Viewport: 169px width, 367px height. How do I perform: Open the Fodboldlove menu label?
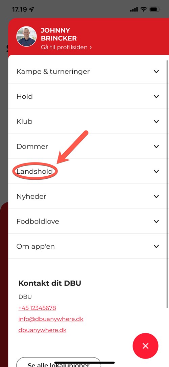38,221
